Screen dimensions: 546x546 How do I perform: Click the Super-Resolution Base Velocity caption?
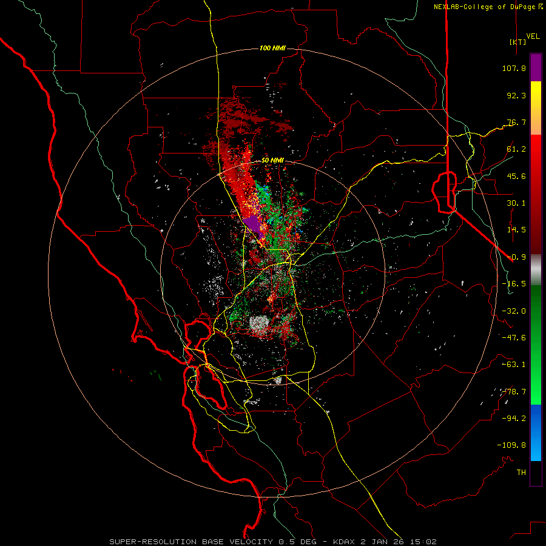pos(273,542)
